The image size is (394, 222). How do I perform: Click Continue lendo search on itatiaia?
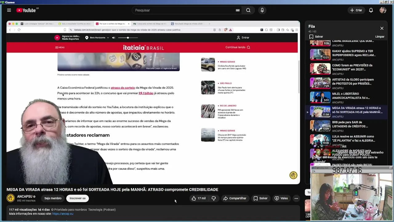pyautogui.click(x=238, y=47)
